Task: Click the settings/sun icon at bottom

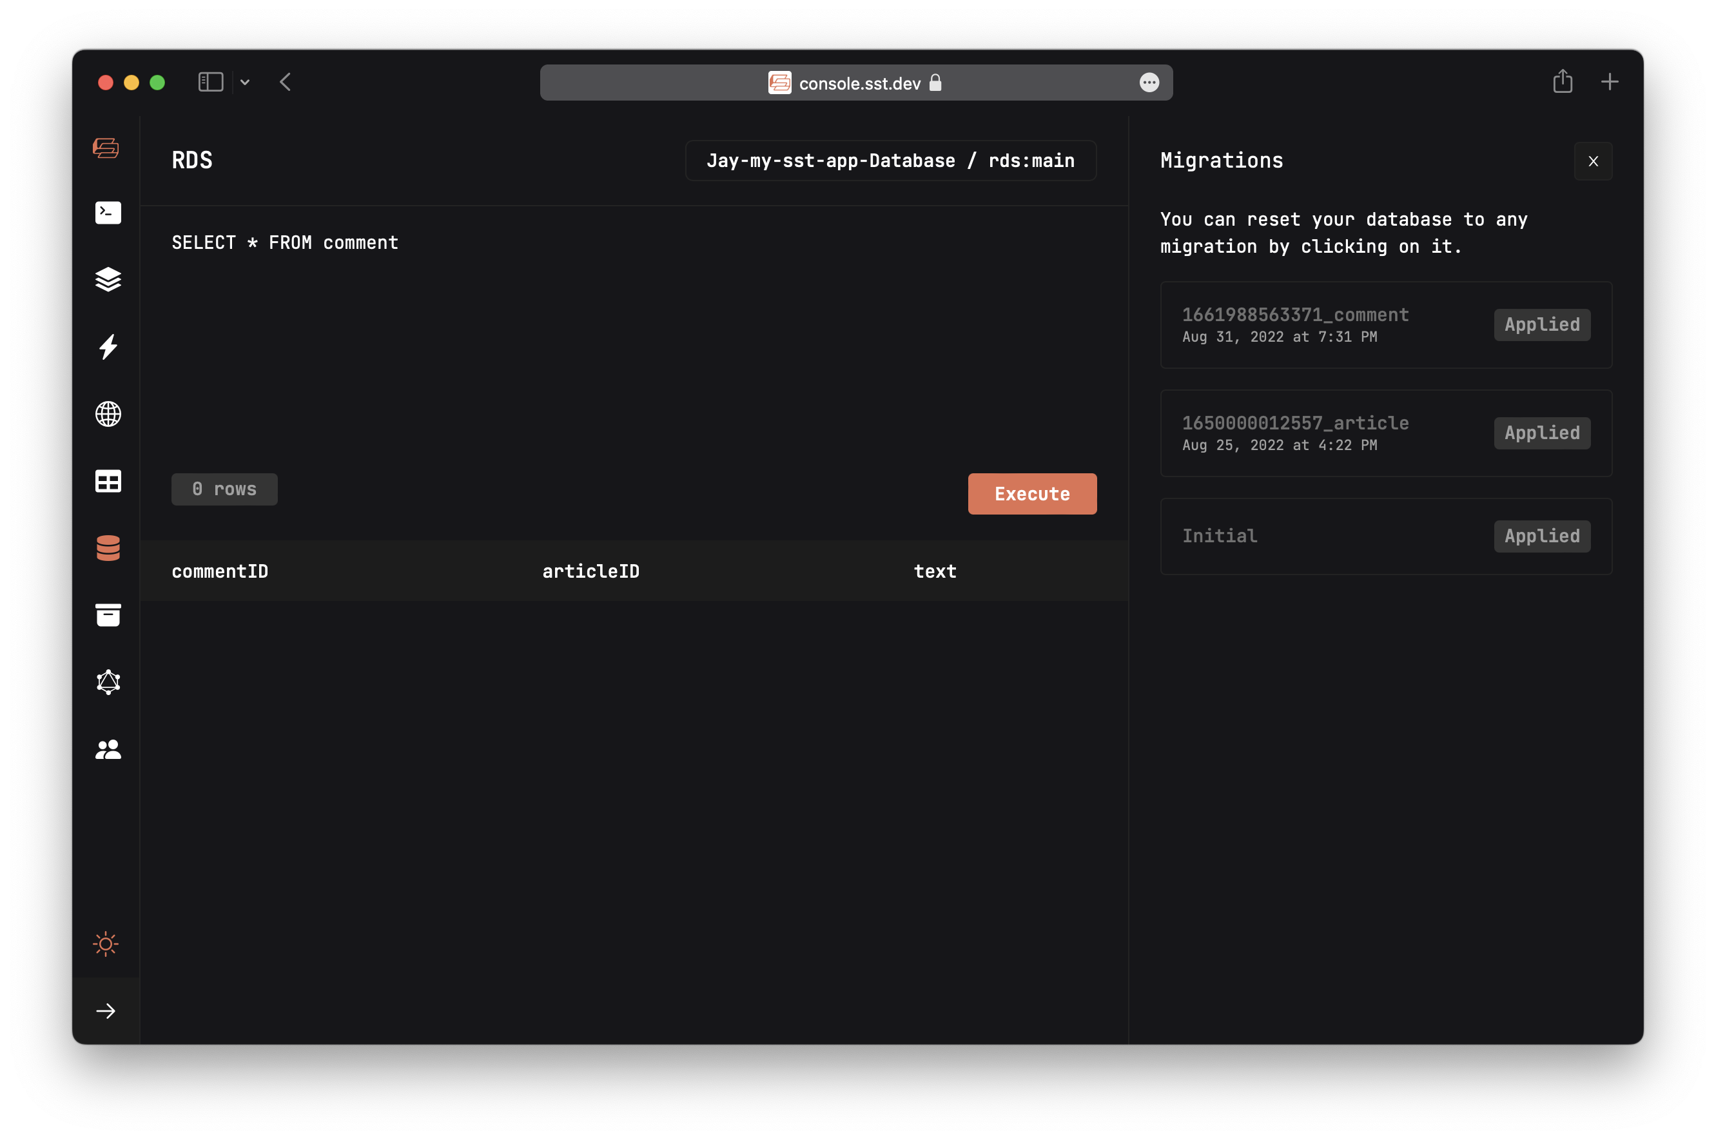Action: click(106, 944)
